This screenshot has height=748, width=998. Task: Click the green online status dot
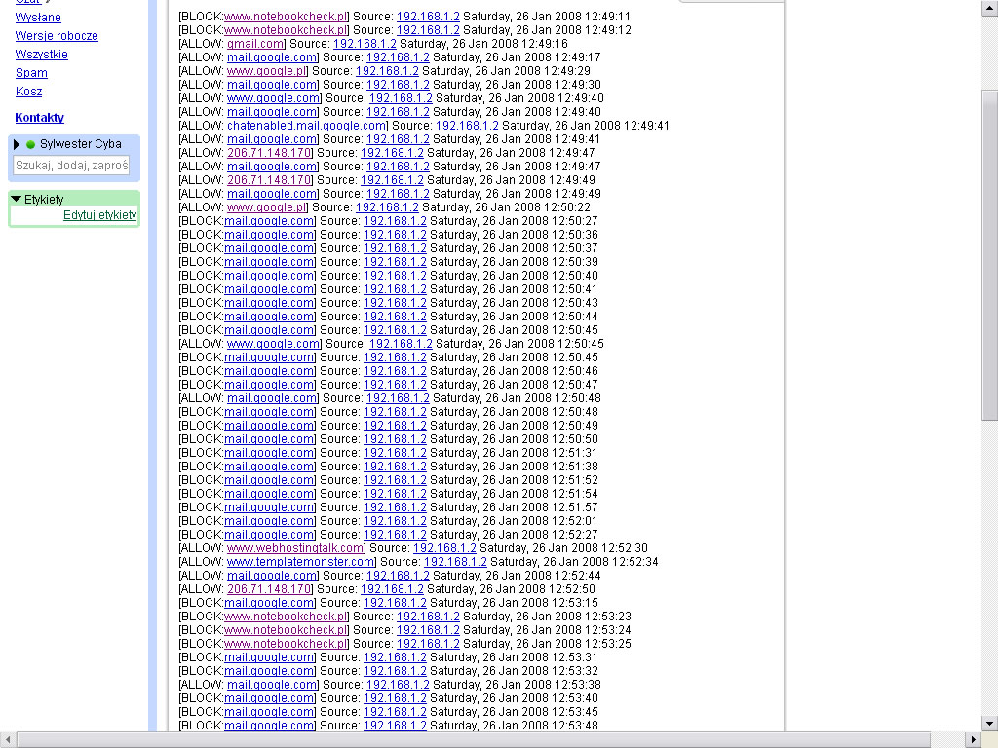point(30,144)
